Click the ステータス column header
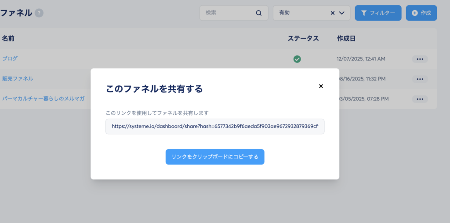The height and width of the screenshot is (223, 450). [303, 39]
